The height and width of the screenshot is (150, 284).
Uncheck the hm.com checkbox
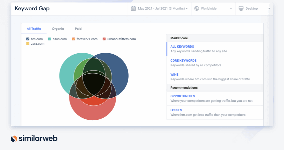[28, 39]
